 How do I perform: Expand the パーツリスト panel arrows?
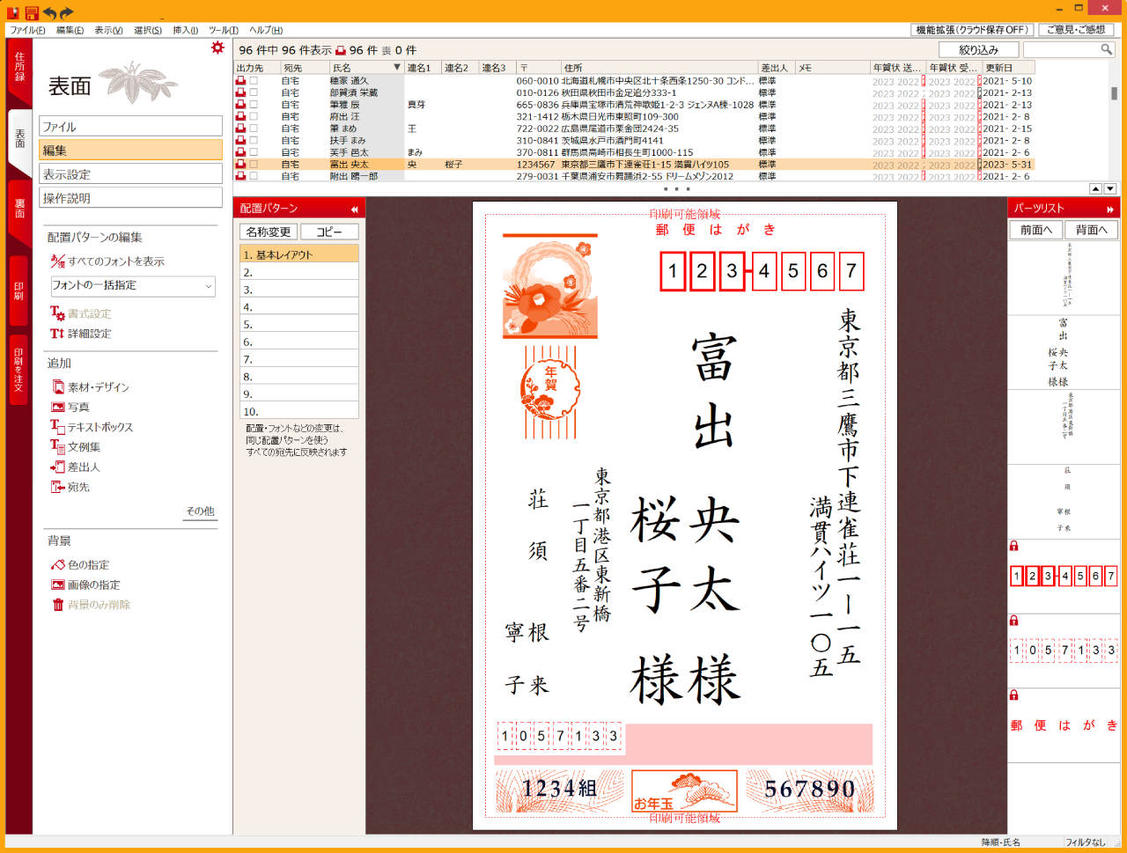pyautogui.click(x=1109, y=209)
